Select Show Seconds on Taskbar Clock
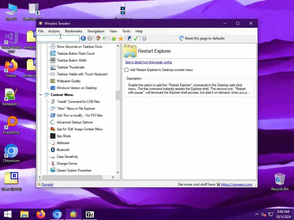Viewport: 294px width, 220px height. [x=80, y=47]
